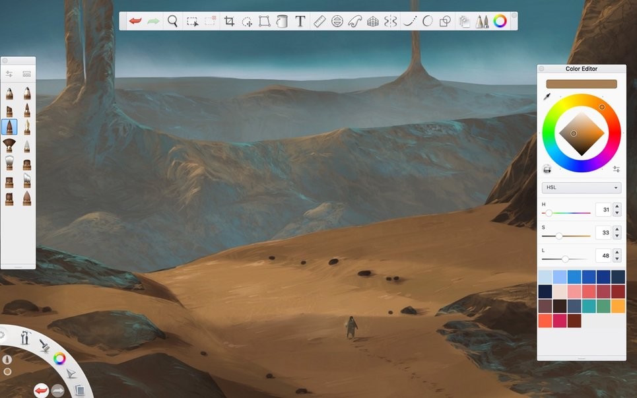Image resolution: width=637 pixels, height=398 pixels.
Task: Select the Paint Bucket fill tool
Action: [283, 20]
